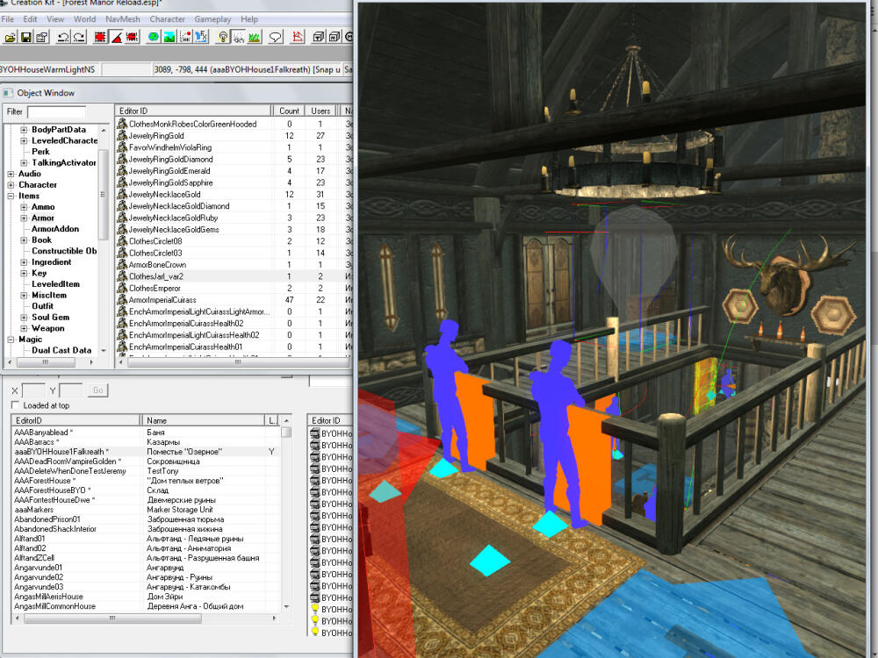This screenshot has height=658, width=878.
Task: Click the Object Window title icon
Action: click(x=8, y=93)
